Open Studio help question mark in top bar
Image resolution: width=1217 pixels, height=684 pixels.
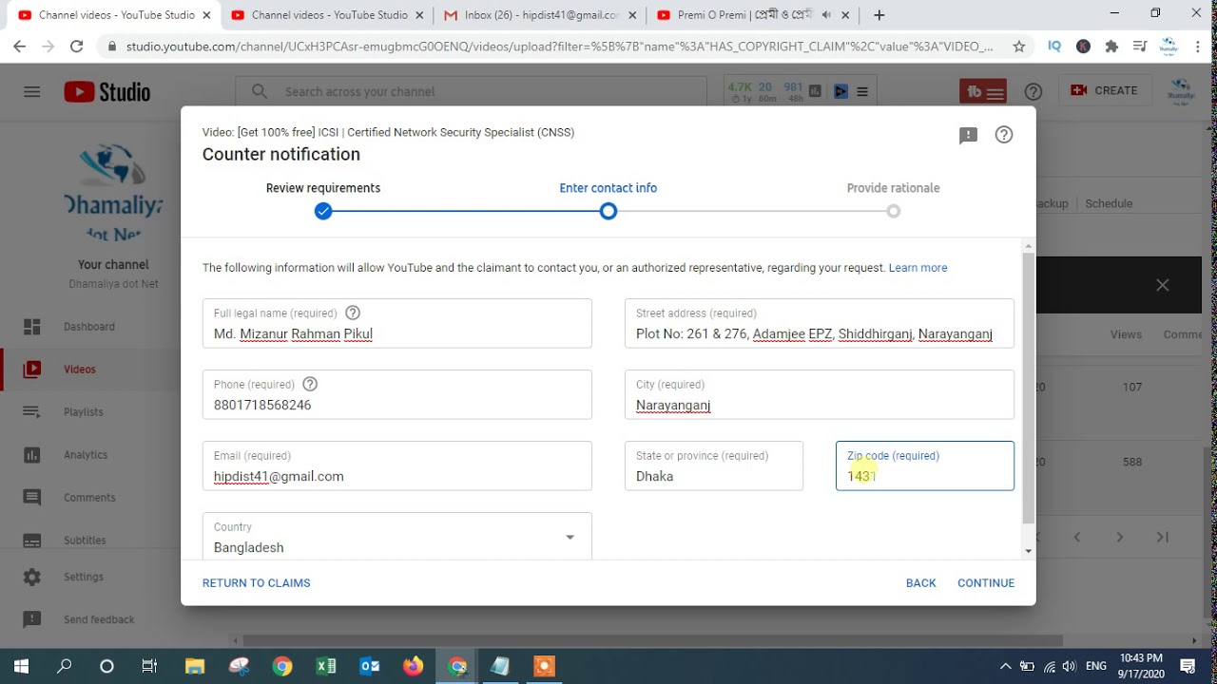[x=1033, y=91]
